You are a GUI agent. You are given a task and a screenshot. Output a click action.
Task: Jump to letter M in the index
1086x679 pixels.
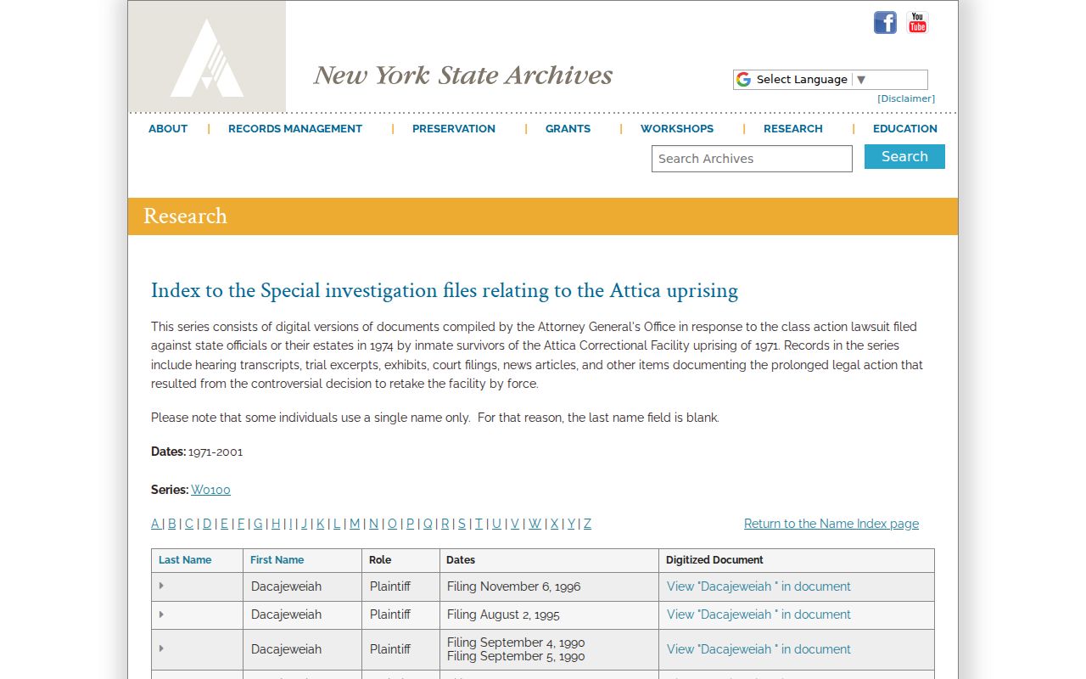pos(355,524)
